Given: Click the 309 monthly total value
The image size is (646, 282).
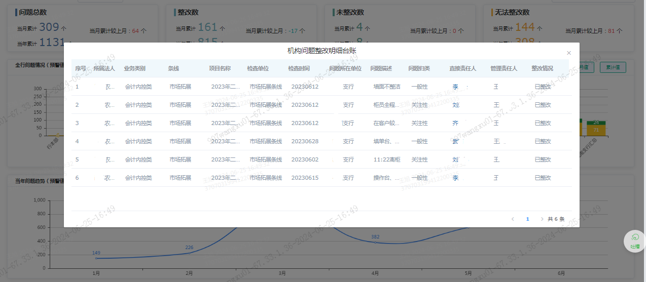Looking at the screenshot, I should click(49, 27).
